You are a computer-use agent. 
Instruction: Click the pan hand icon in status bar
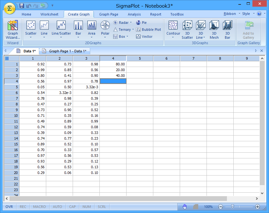(x=185, y=207)
